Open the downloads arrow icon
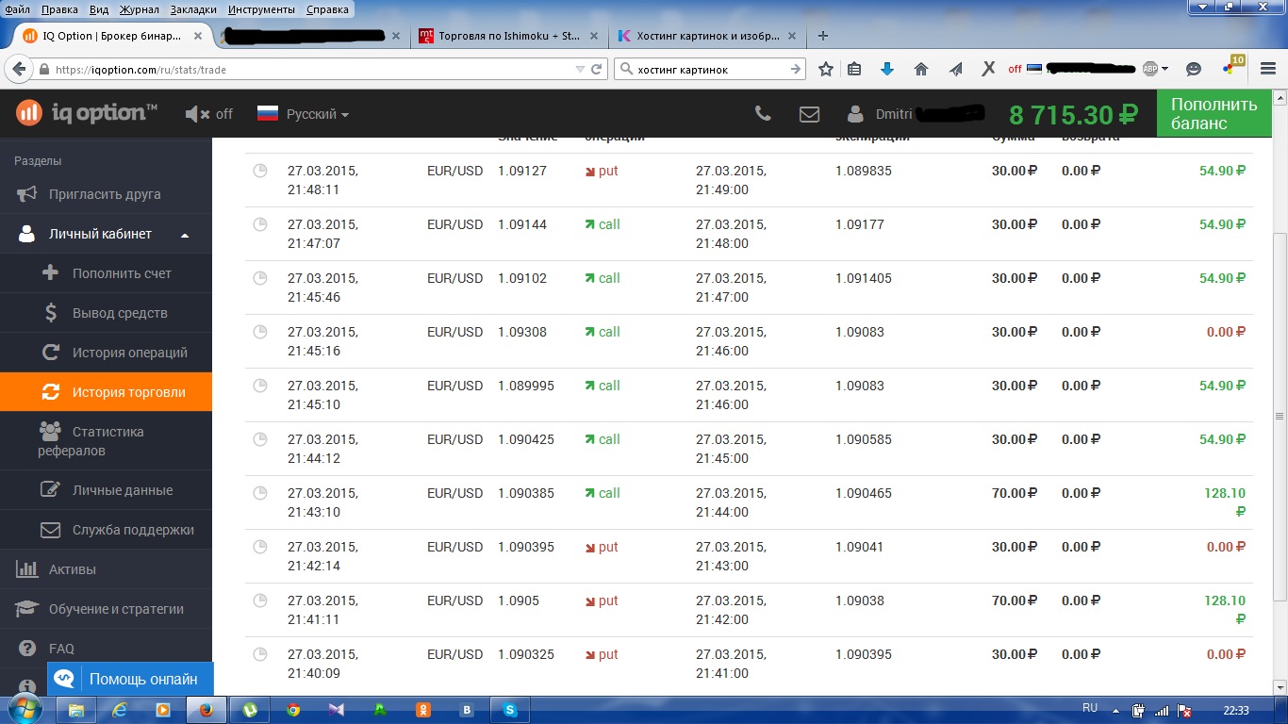This screenshot has height=724, width=1288. pyautogui.click(x=887, y=69)
